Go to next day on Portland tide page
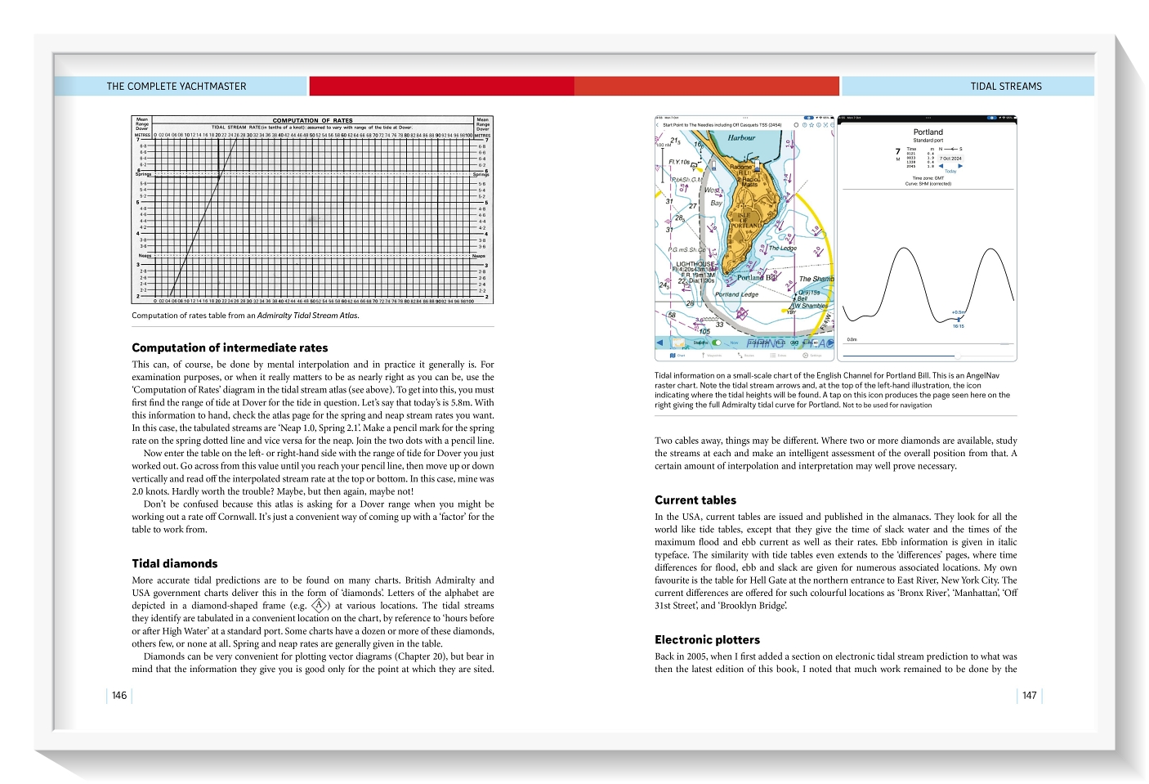 pyautogui.click(x=960, y=166)
